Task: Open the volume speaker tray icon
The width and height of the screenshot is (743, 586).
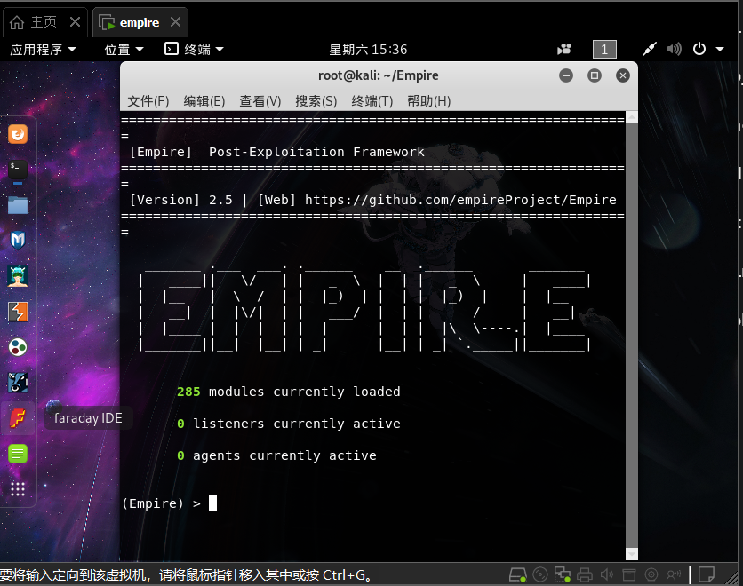Action: click(675, 49)
